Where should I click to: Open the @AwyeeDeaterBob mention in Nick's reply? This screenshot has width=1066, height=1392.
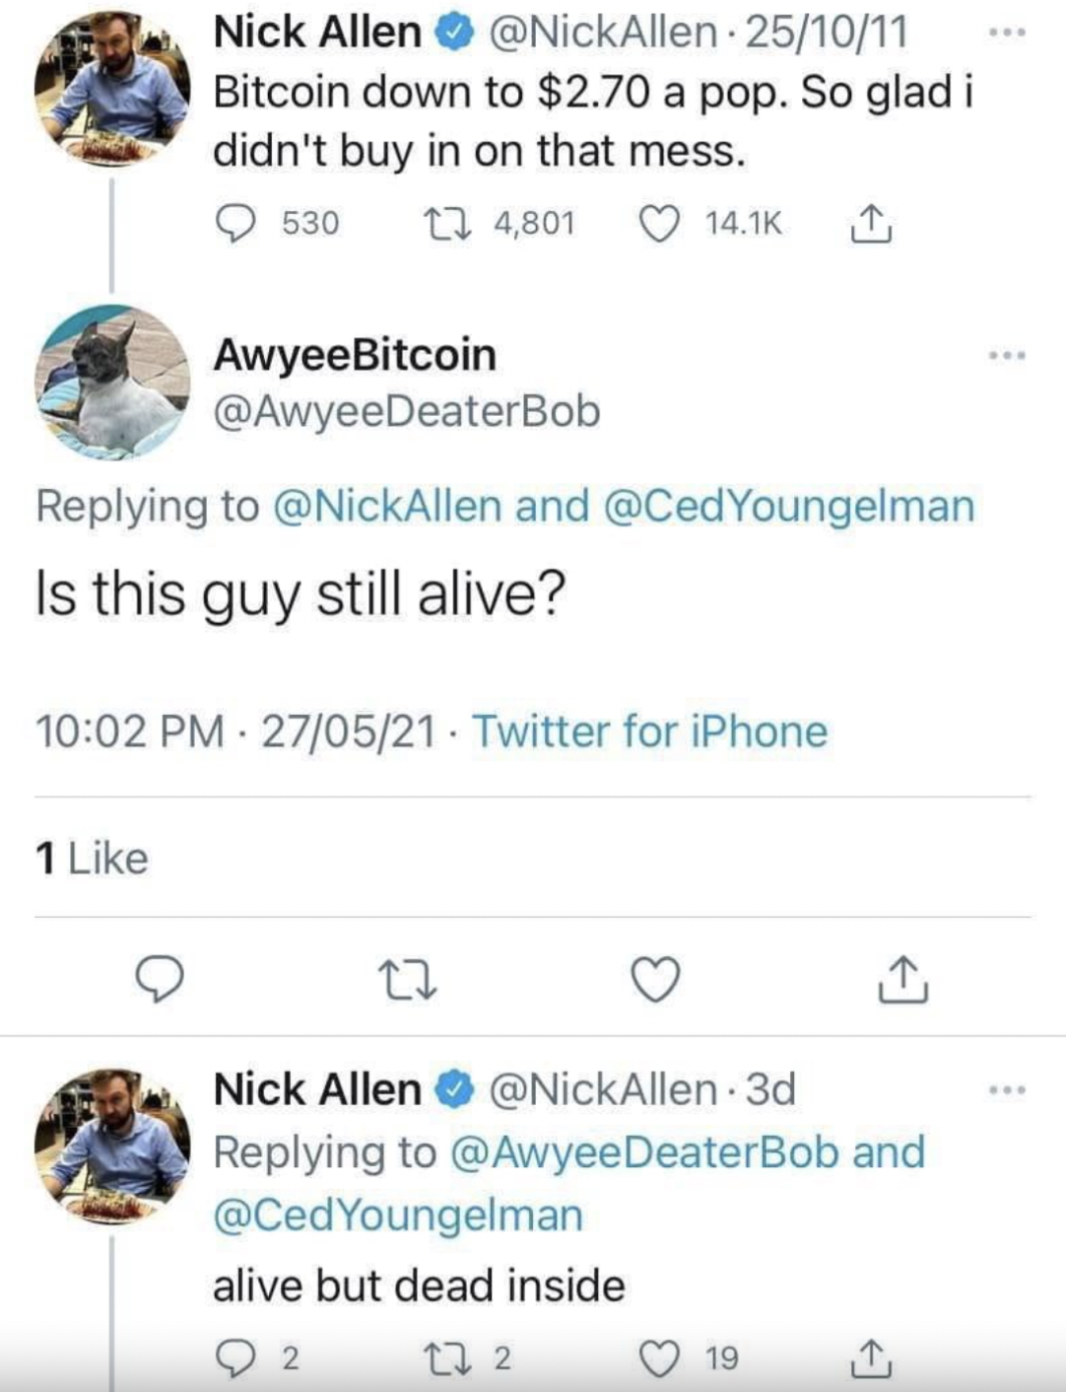click(646, 1151)
